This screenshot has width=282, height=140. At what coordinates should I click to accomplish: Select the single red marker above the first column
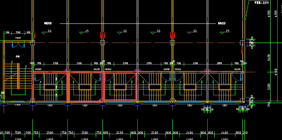point(34,35)
